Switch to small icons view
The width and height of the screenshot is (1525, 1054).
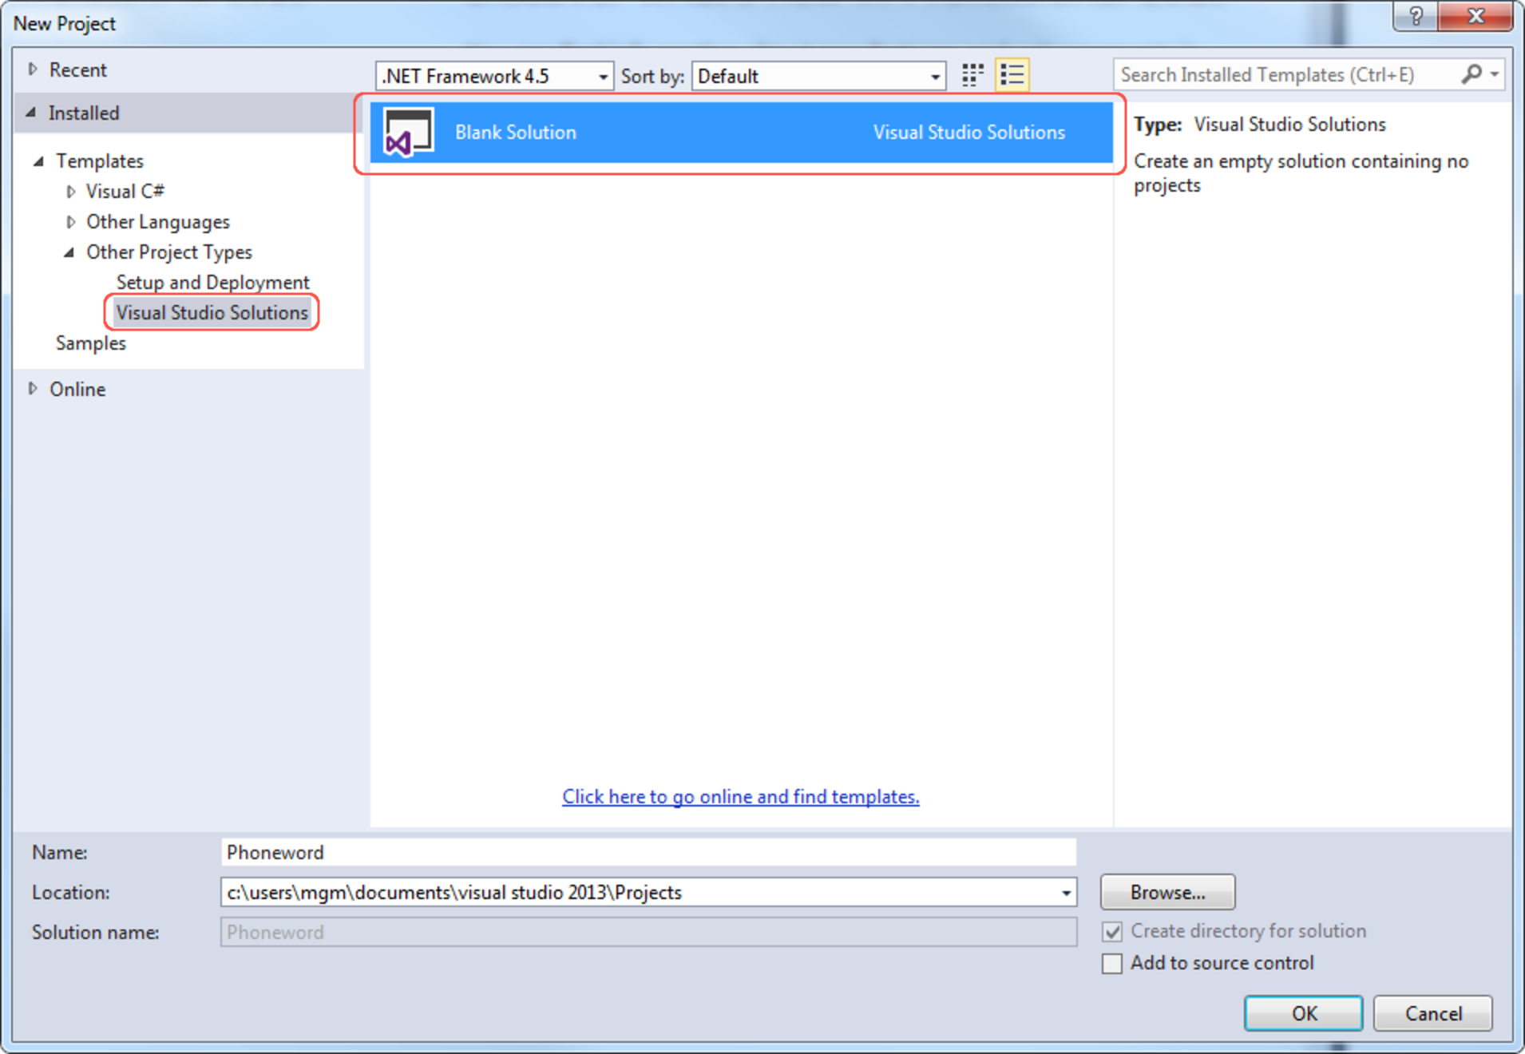[x=972, y=76]
